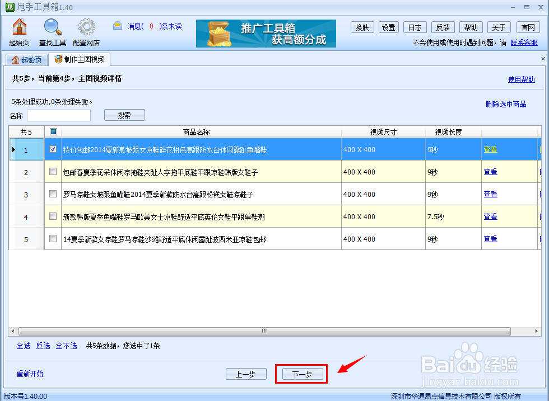The image size is (549, 401).
Task: Click 查看 link in row 4
Action: click(491, 217)
